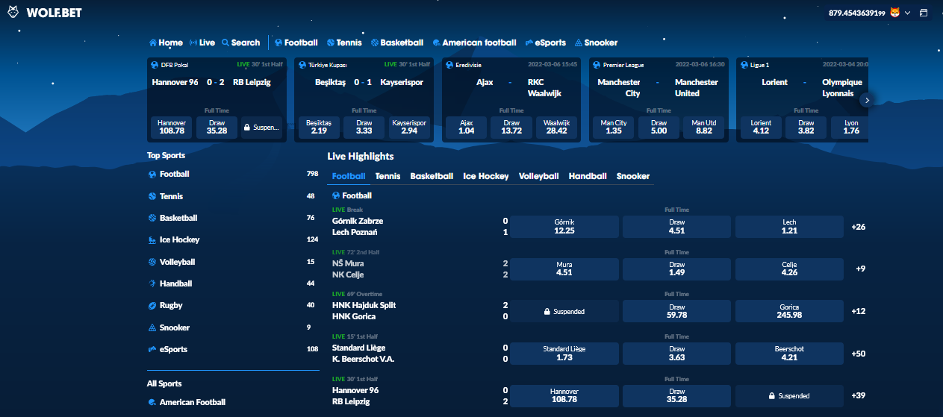This screenshot has width=943, height=417.
Task: Show +9 more markets for NŠ Mura
Action: click(x=860, y=269)
